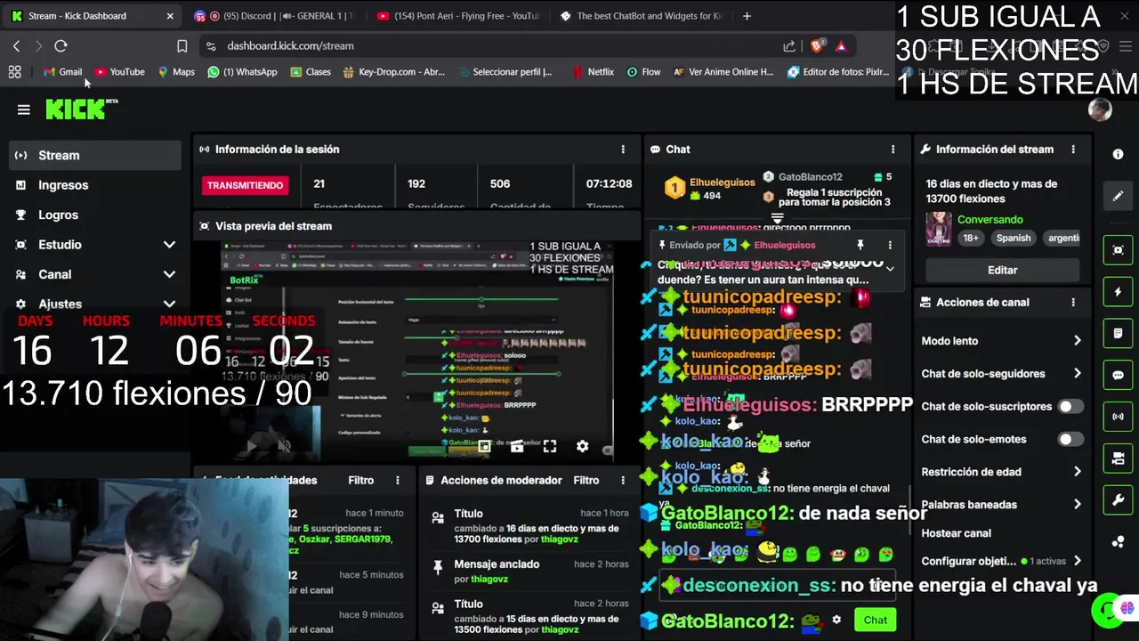Open the Gmail bookmark

(x=62, y=72)
